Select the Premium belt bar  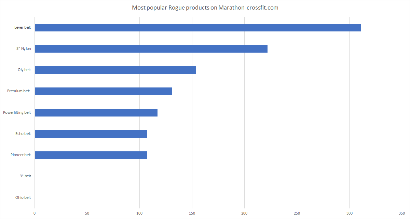coord(104,91)
